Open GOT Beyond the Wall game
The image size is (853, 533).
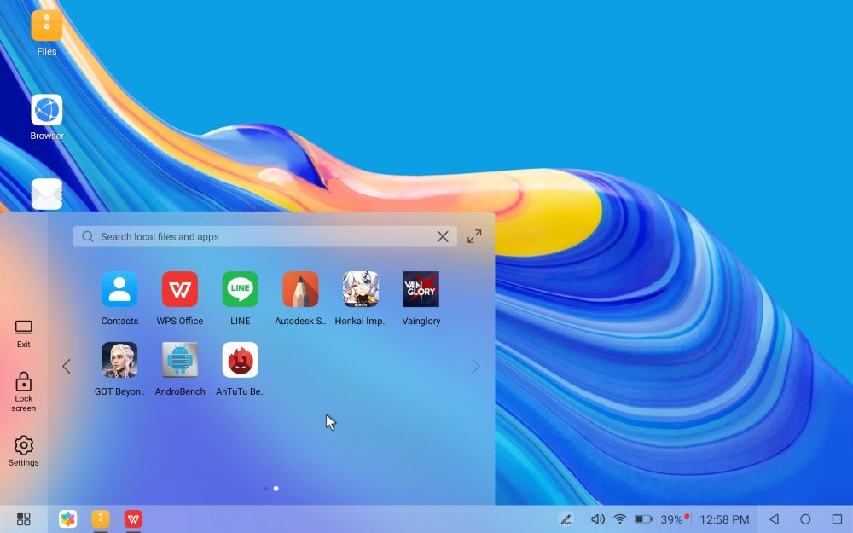click(119, 360)
